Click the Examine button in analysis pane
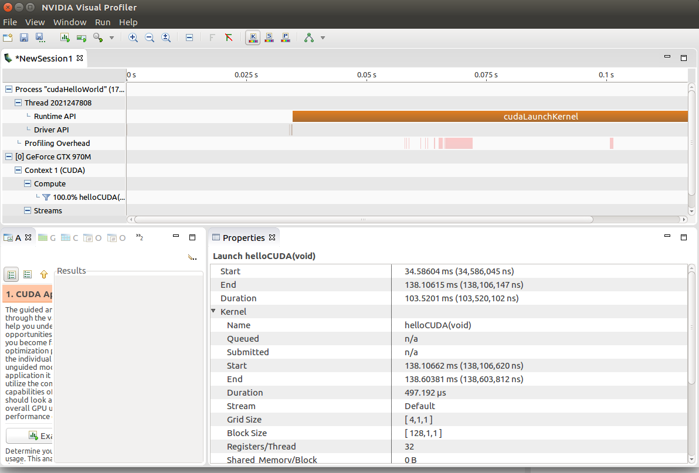 coord(30,435)
